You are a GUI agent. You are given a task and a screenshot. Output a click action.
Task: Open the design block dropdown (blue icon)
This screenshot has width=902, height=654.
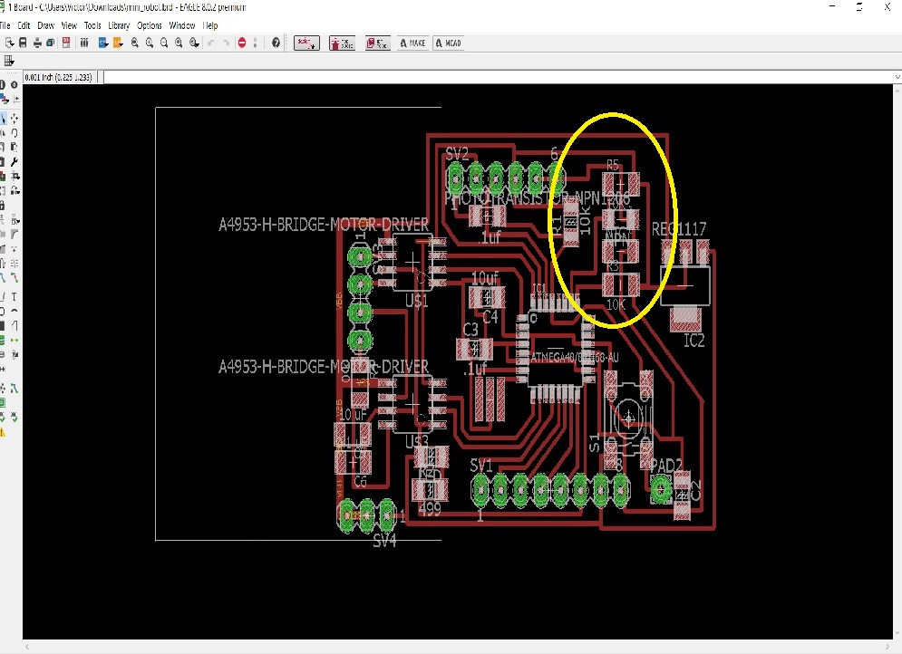103,43
